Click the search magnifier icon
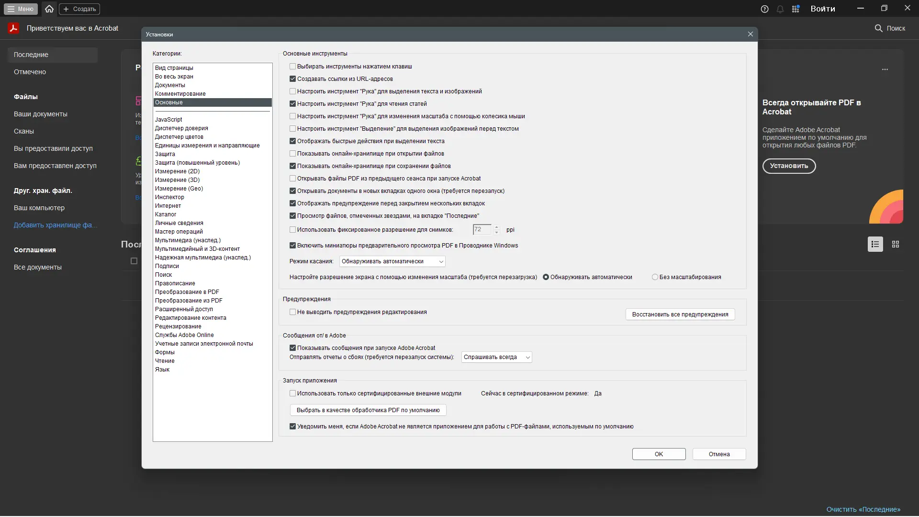The image size is (919, 517). (878, 28)
